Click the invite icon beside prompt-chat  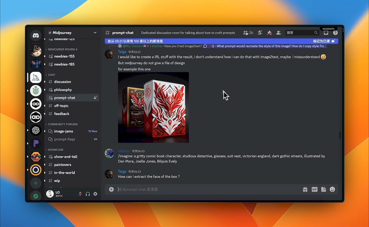pos(95,97)
